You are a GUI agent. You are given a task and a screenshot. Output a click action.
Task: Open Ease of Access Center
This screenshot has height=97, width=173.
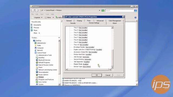[x=46, y=65]
